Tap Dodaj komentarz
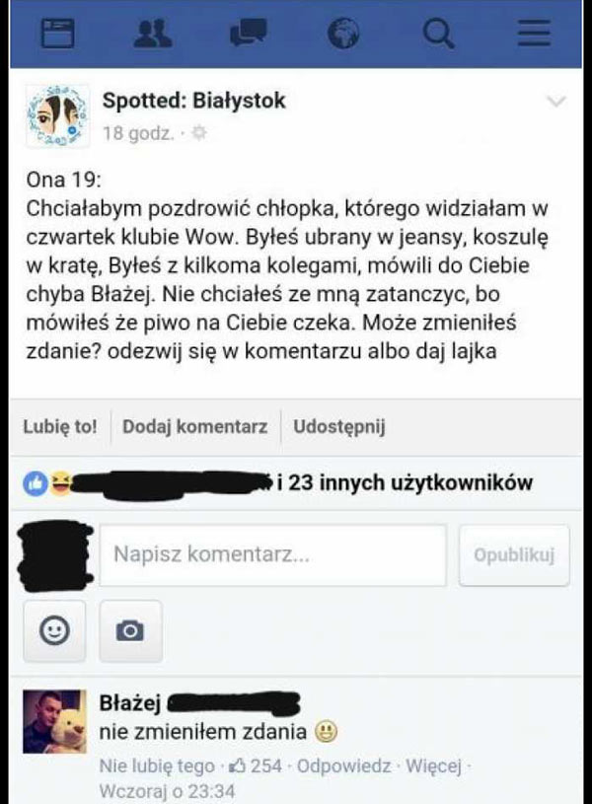This screenshot has width=592, height=804. point(195,426)
